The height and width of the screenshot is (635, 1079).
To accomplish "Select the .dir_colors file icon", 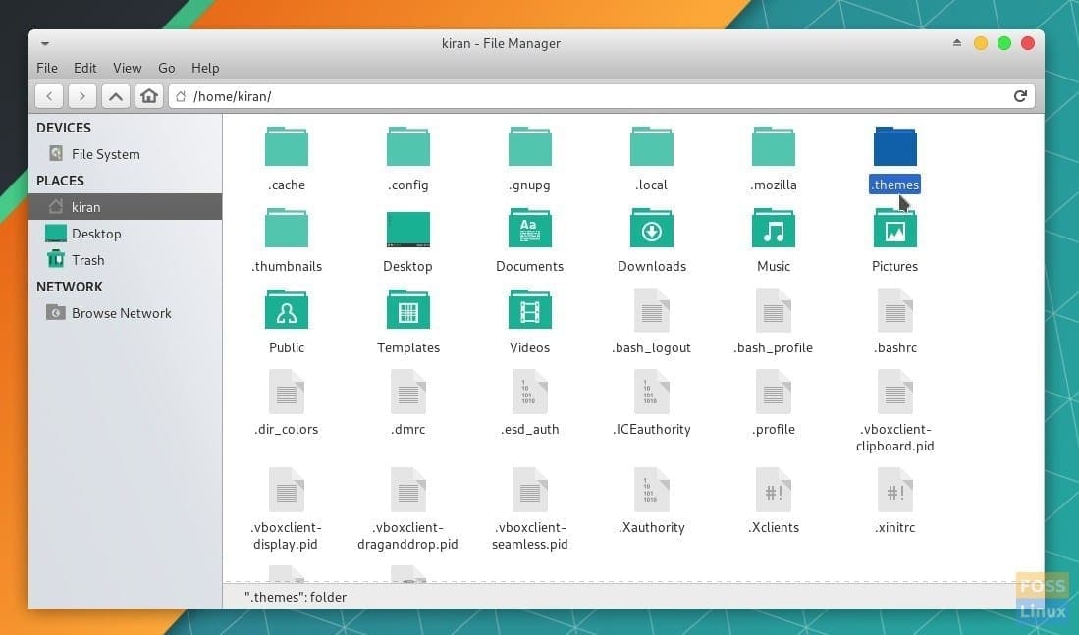I will click(x=287, y=393).
